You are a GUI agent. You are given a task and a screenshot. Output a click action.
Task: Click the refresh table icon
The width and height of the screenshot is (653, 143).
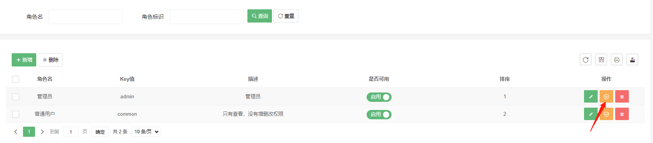[x=586, y=59]
